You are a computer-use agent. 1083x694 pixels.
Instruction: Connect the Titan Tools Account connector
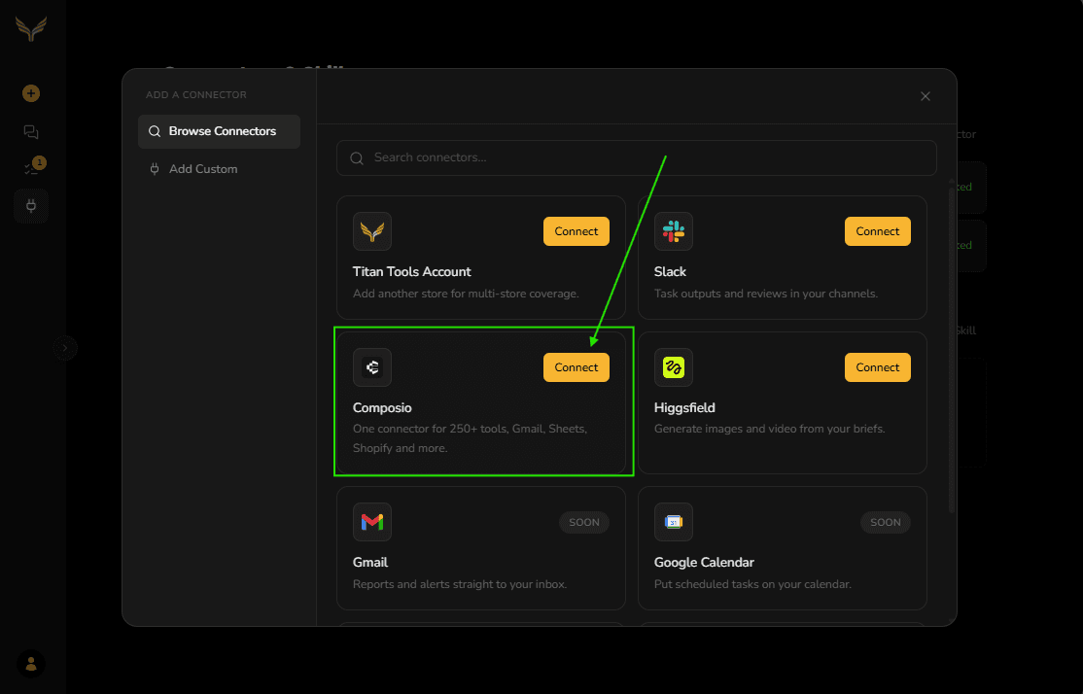576,231
